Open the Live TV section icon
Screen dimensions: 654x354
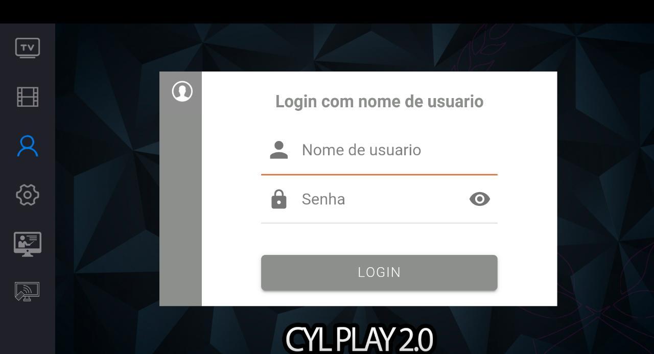click(28, 48)
